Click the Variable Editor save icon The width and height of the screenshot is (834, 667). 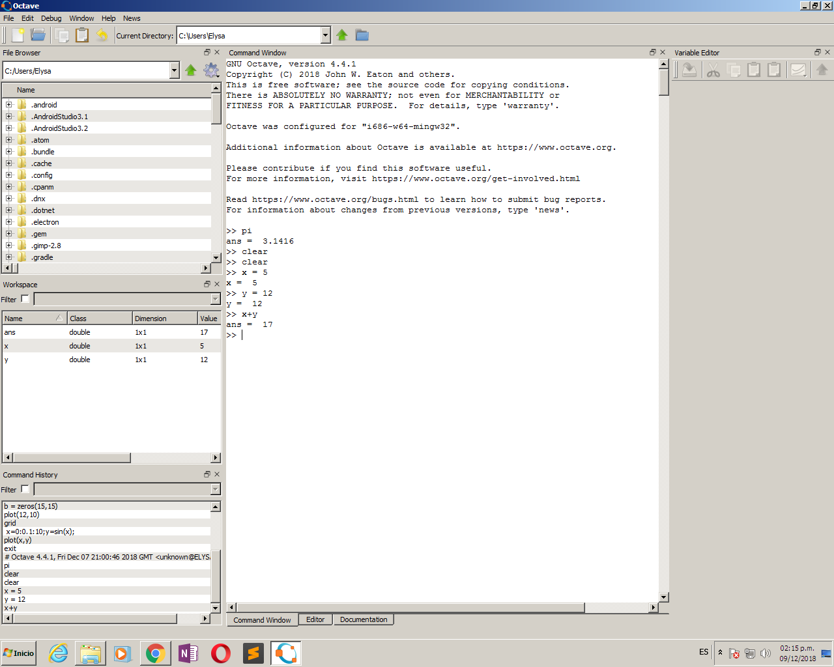click(x=689, y=70)
